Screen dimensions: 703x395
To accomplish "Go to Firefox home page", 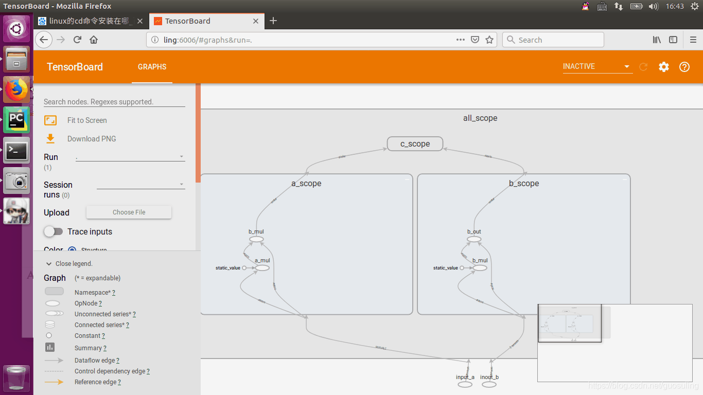I will [x=94, y=40].
